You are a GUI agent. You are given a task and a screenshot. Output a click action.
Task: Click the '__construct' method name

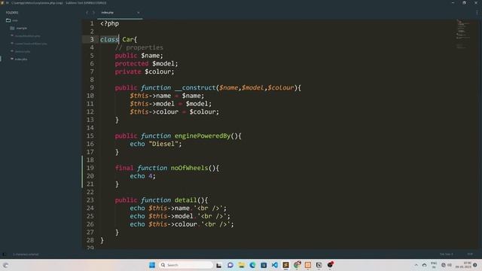196,87
